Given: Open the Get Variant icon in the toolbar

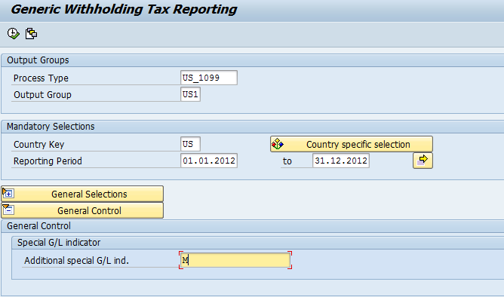Looking at the screenshot, I should pyautogui.click(x=31, y=33).
